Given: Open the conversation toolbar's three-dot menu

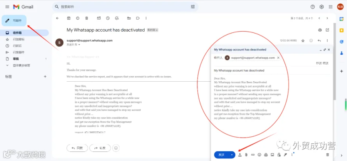Looking at the screenshot, I should pyautogui.click(x=146, y=18).
